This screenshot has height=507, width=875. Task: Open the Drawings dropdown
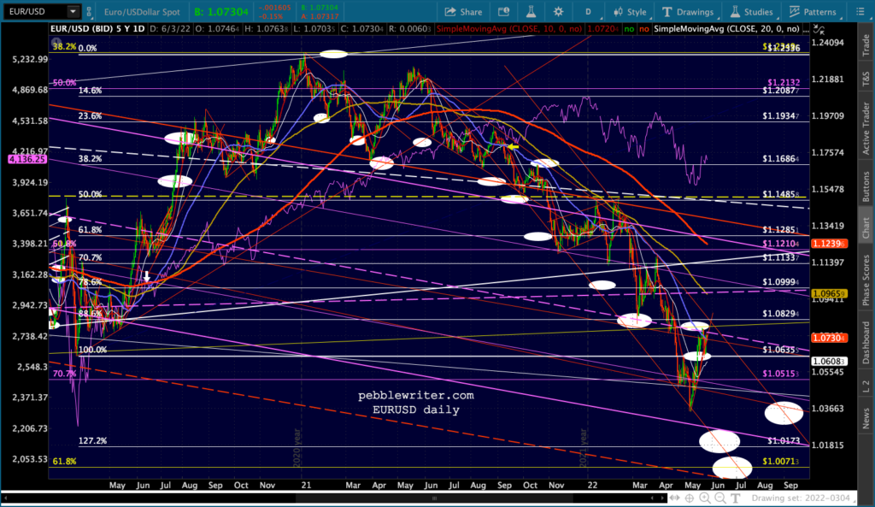tap(688, 12)
